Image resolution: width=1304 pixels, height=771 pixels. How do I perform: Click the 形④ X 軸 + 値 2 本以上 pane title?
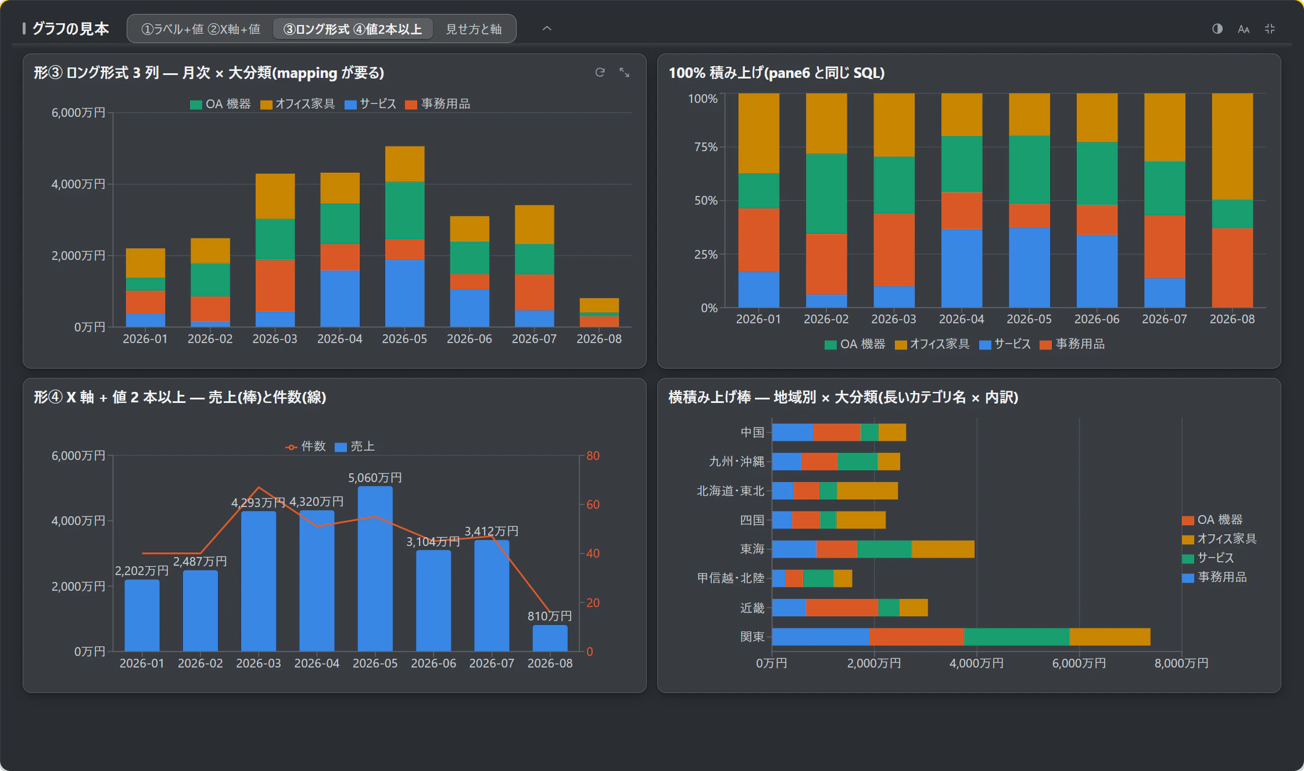(x=180, y=397)
